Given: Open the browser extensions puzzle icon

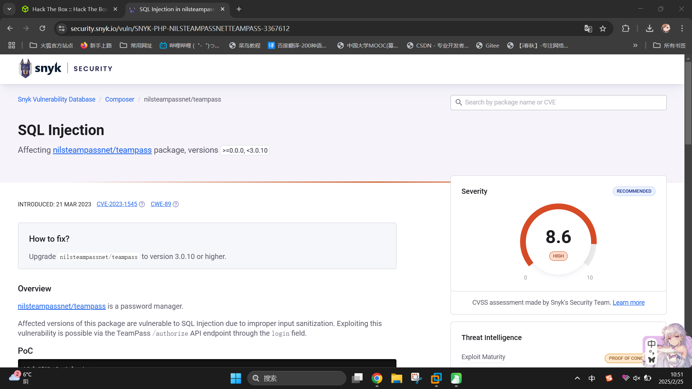Looking at the screenshot, I should pyautogui.click(x=626, y=28).
